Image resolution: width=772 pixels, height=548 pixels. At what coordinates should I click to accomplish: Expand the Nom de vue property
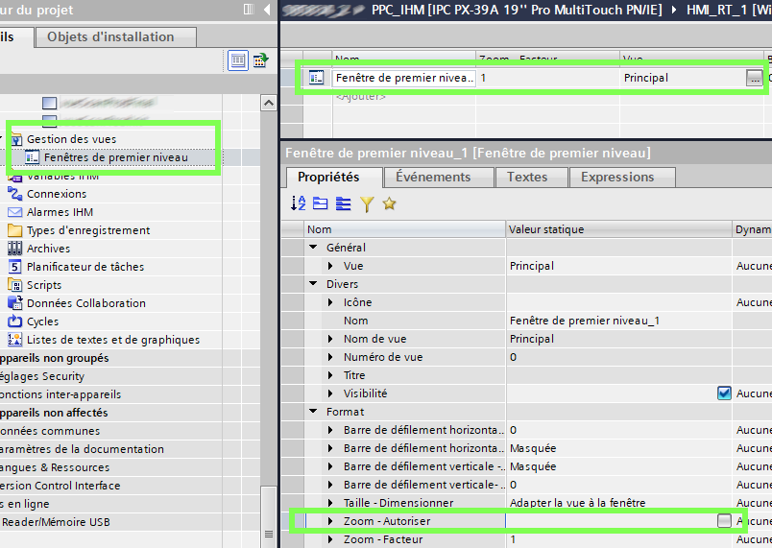pyautogui.click(x=331, y=339)
